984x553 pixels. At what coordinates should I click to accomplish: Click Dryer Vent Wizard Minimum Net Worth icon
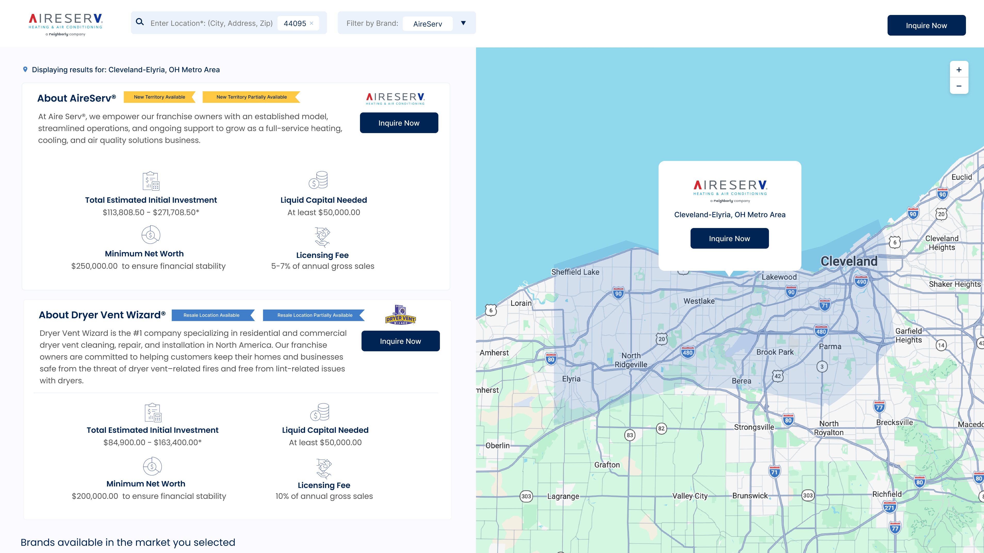[152, 466]
